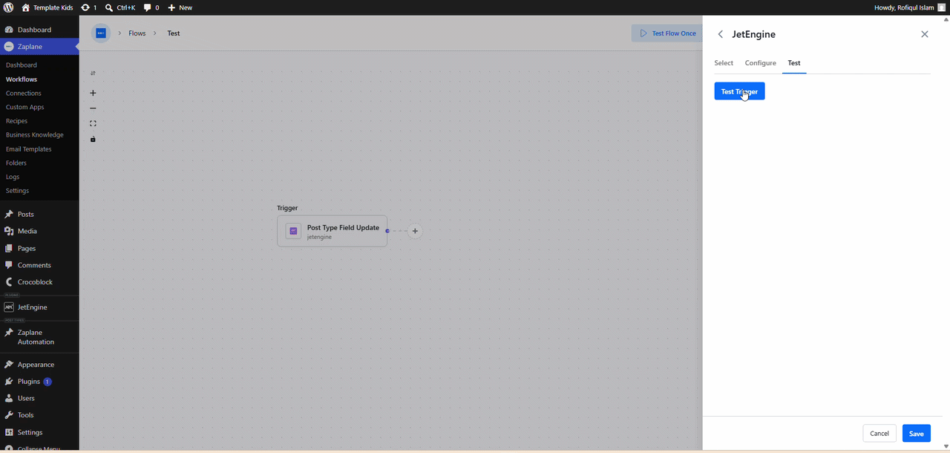The height and width of the screenshot is (453, 950).
Task: Click Test Flow Once button
Action: pos(667,33)
